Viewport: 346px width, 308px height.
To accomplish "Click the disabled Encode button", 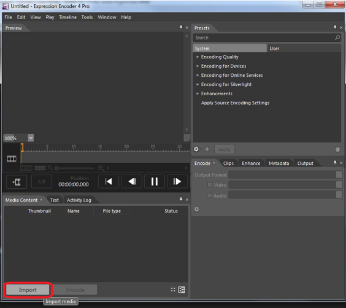I will [75, 290].
